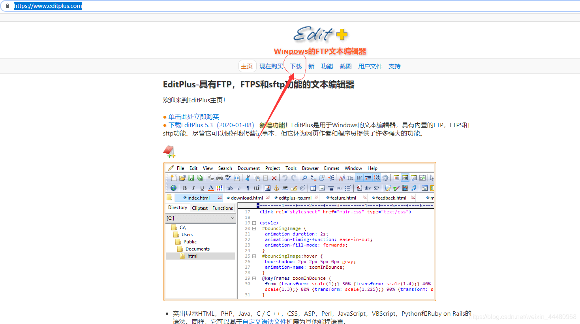Viewport: 580px width, 324px height.
Task: Toggle the auto indent button
Action: pos(368,178)
